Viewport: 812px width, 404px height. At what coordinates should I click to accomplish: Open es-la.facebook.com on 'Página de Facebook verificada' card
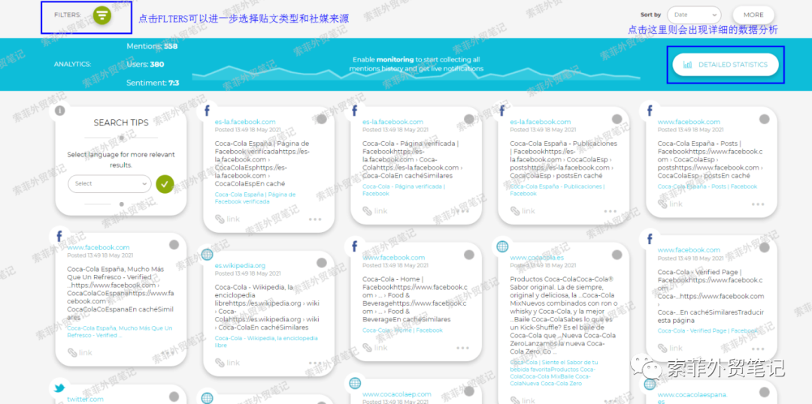(245, 122)
